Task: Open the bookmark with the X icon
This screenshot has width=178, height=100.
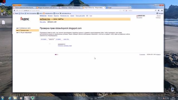Action: click(65, 13)
